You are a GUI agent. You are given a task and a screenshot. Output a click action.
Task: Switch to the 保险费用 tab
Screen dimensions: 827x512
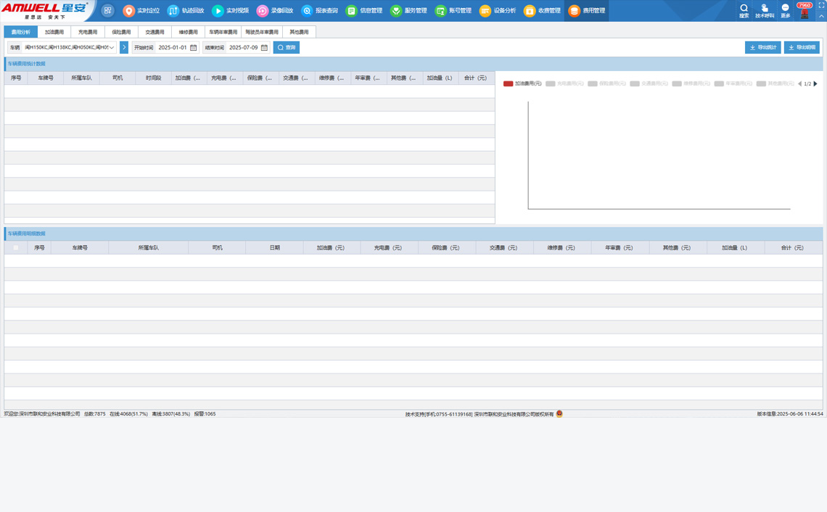pos(121,32)
